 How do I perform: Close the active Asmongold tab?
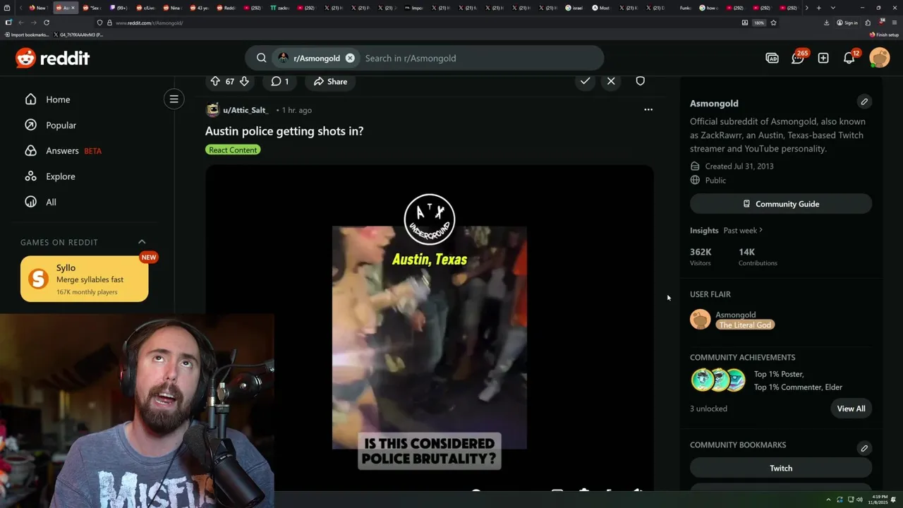[73, 8]
